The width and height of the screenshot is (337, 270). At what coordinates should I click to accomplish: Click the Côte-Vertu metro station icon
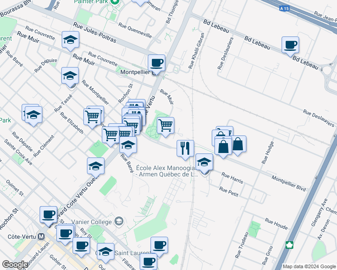(41, 237)
